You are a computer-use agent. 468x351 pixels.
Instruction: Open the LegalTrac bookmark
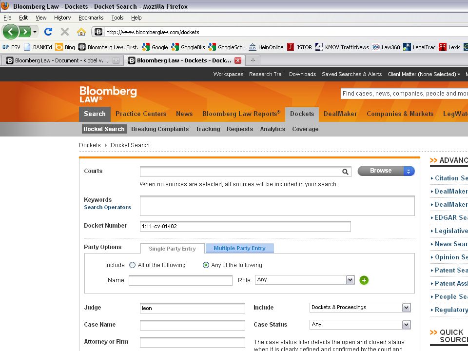tap(419, 47)
